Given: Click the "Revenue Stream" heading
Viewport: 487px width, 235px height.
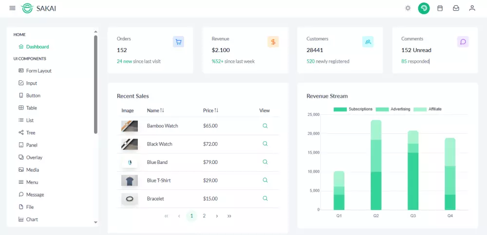Looking at the screenshot, I should (327, 96).
